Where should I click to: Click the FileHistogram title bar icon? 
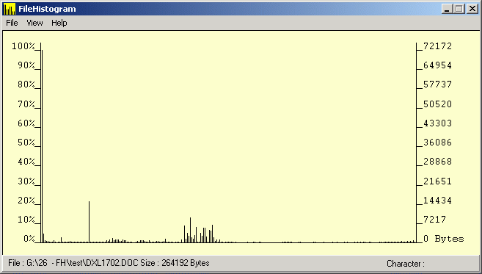10,9
